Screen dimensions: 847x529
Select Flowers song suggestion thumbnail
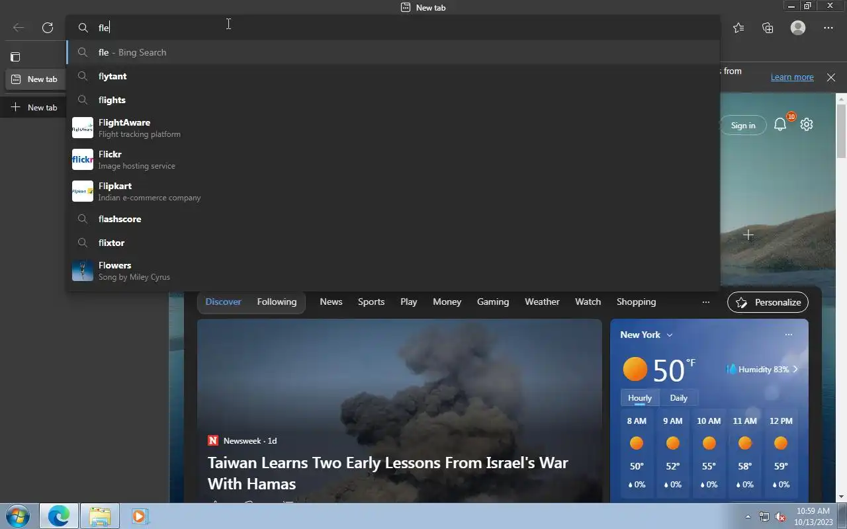(x=83, y=270)
